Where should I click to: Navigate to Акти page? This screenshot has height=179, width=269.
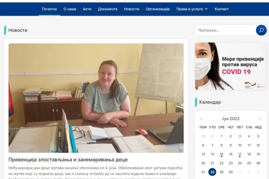87,9
